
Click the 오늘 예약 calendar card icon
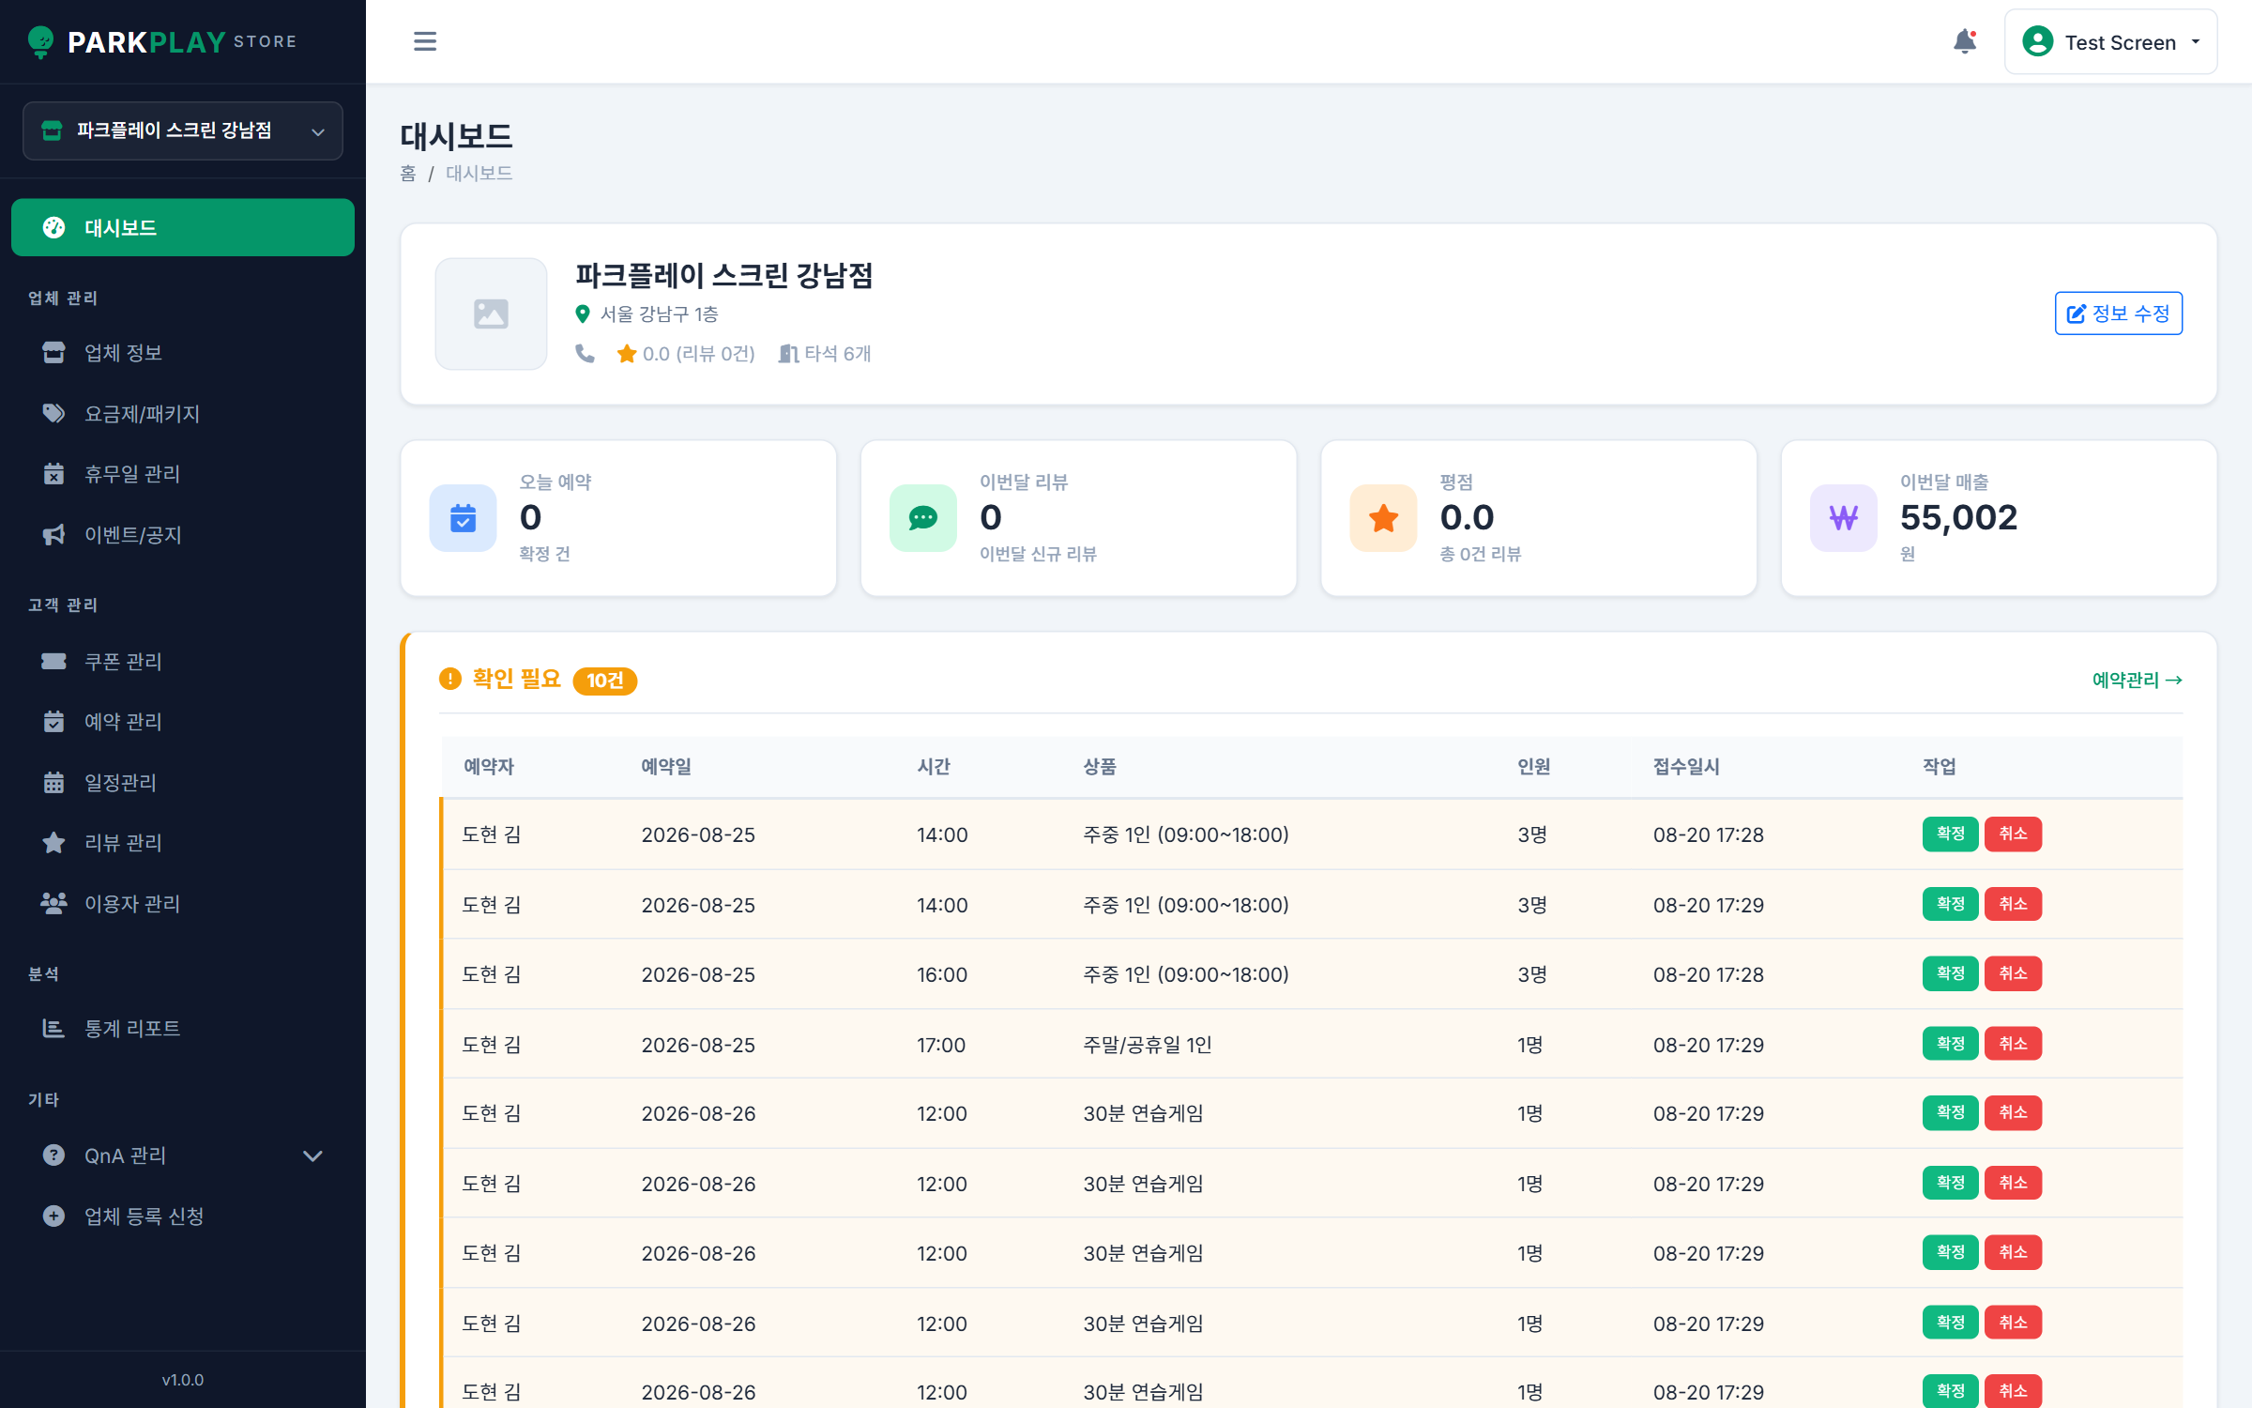click(x=463, y=518)
